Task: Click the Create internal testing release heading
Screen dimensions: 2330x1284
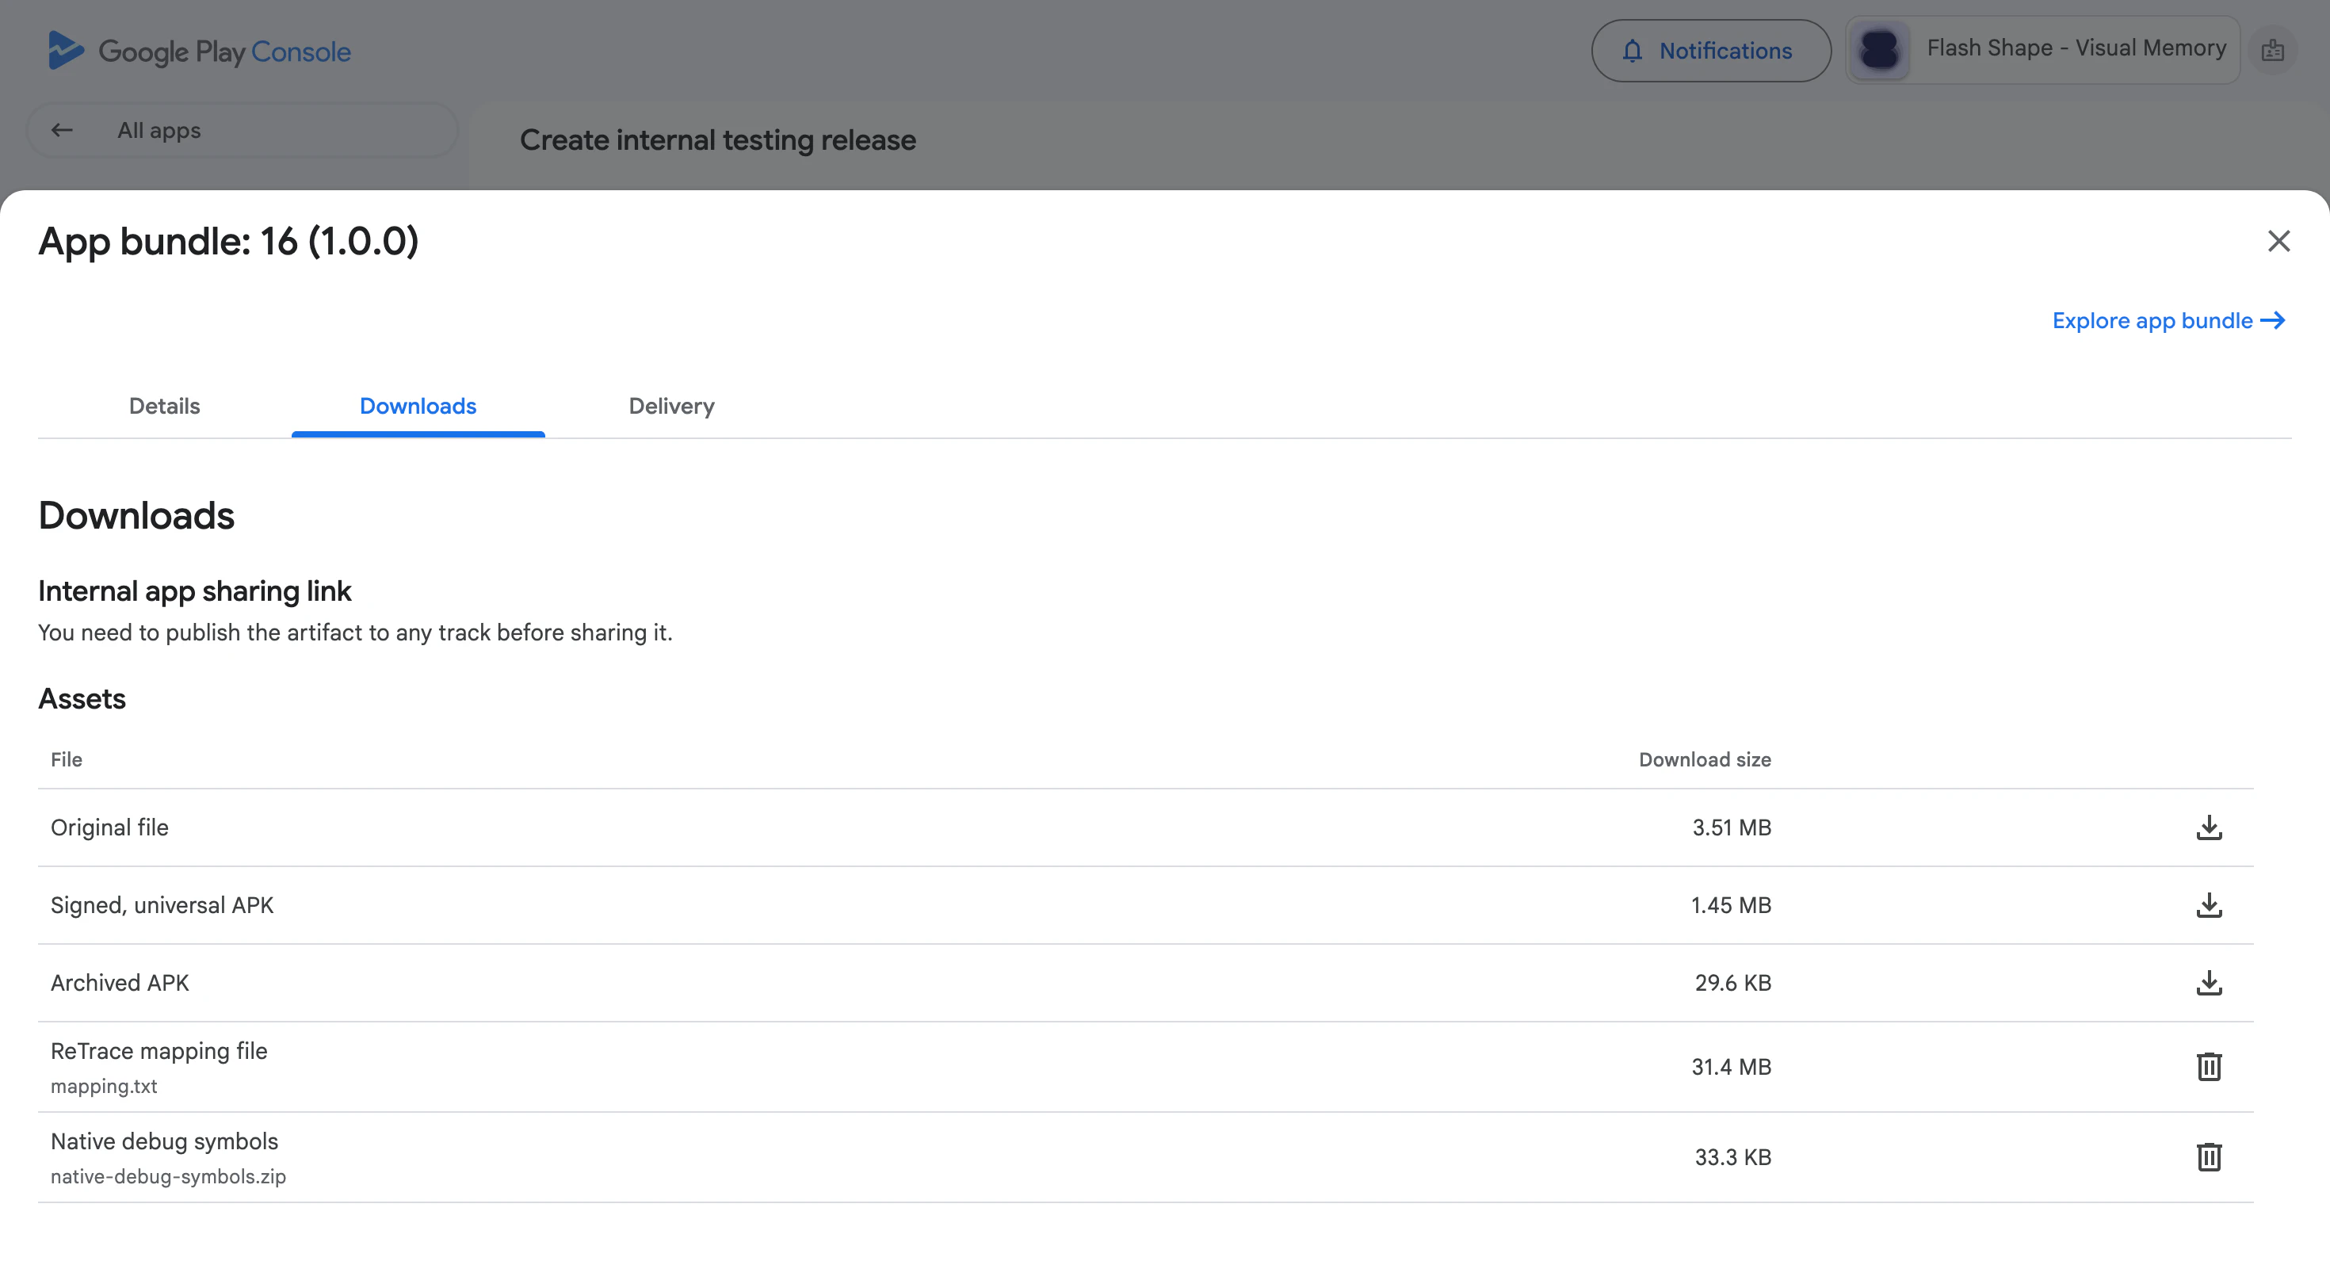Action: pos(718,139)
